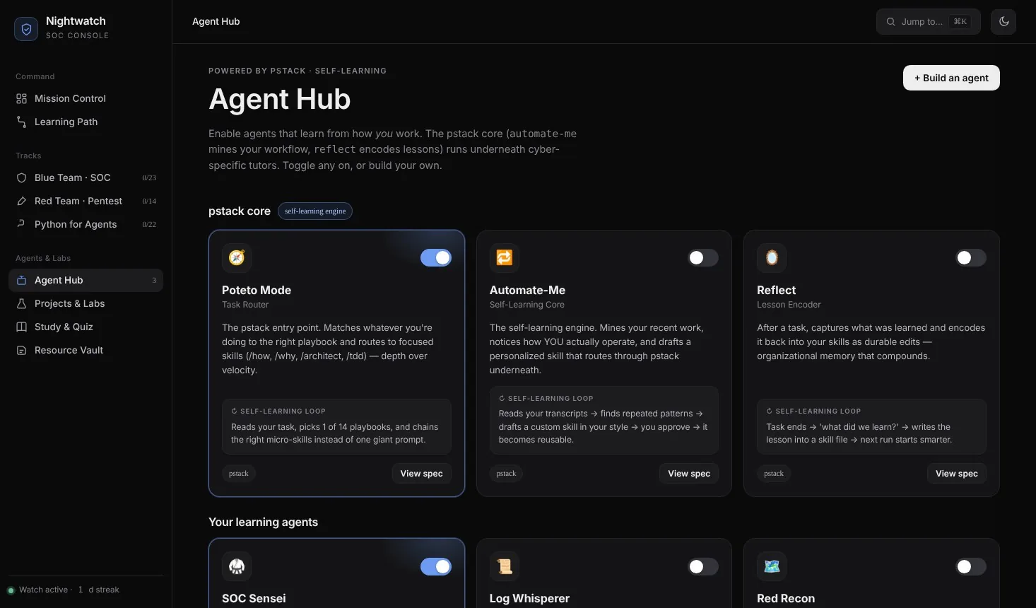Image resolution: width=1036 pixels, height=608 pixels.
Task: Click the Blue Team shield icon
Action: (x=22, y=177)
